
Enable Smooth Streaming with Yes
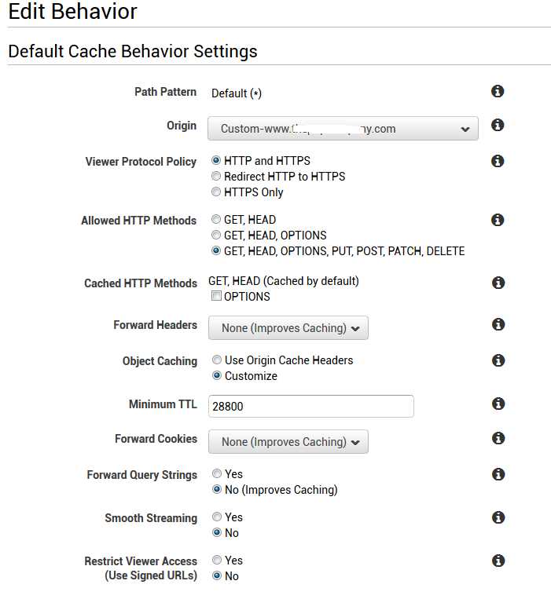coord(216,517)
